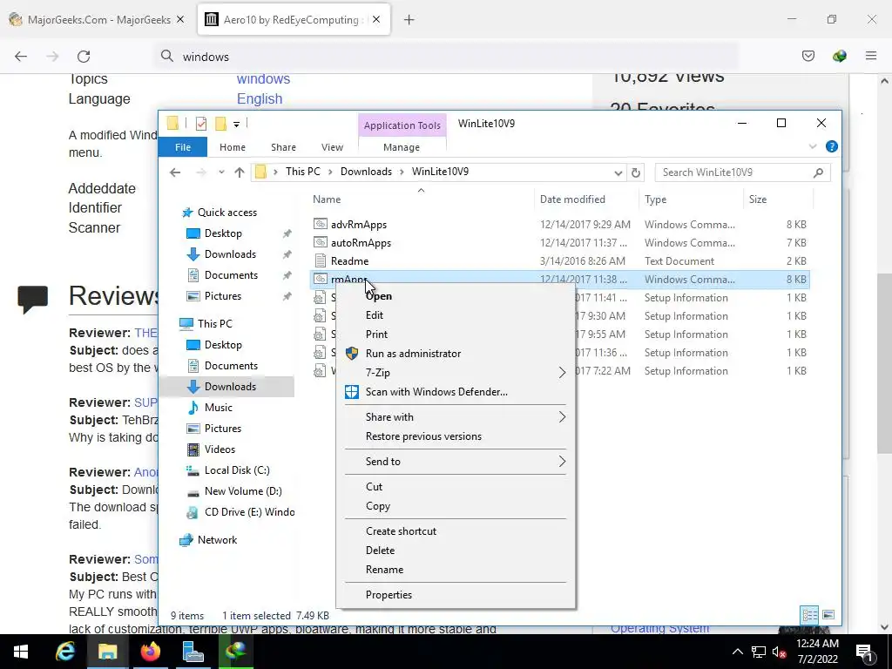
Task: Click This PC in breadcrumb path
Action: [x=302, y=172]
